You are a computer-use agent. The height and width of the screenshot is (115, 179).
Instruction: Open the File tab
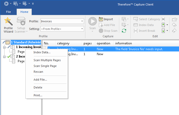pos(8,12)
